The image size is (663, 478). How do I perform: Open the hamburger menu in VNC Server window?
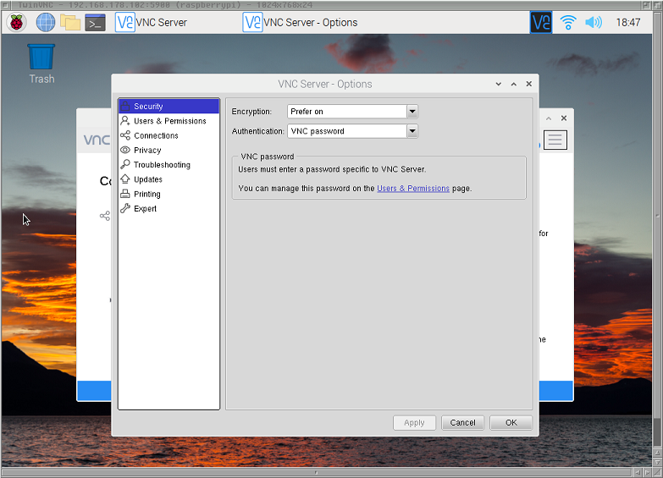(x=555, y=140)
